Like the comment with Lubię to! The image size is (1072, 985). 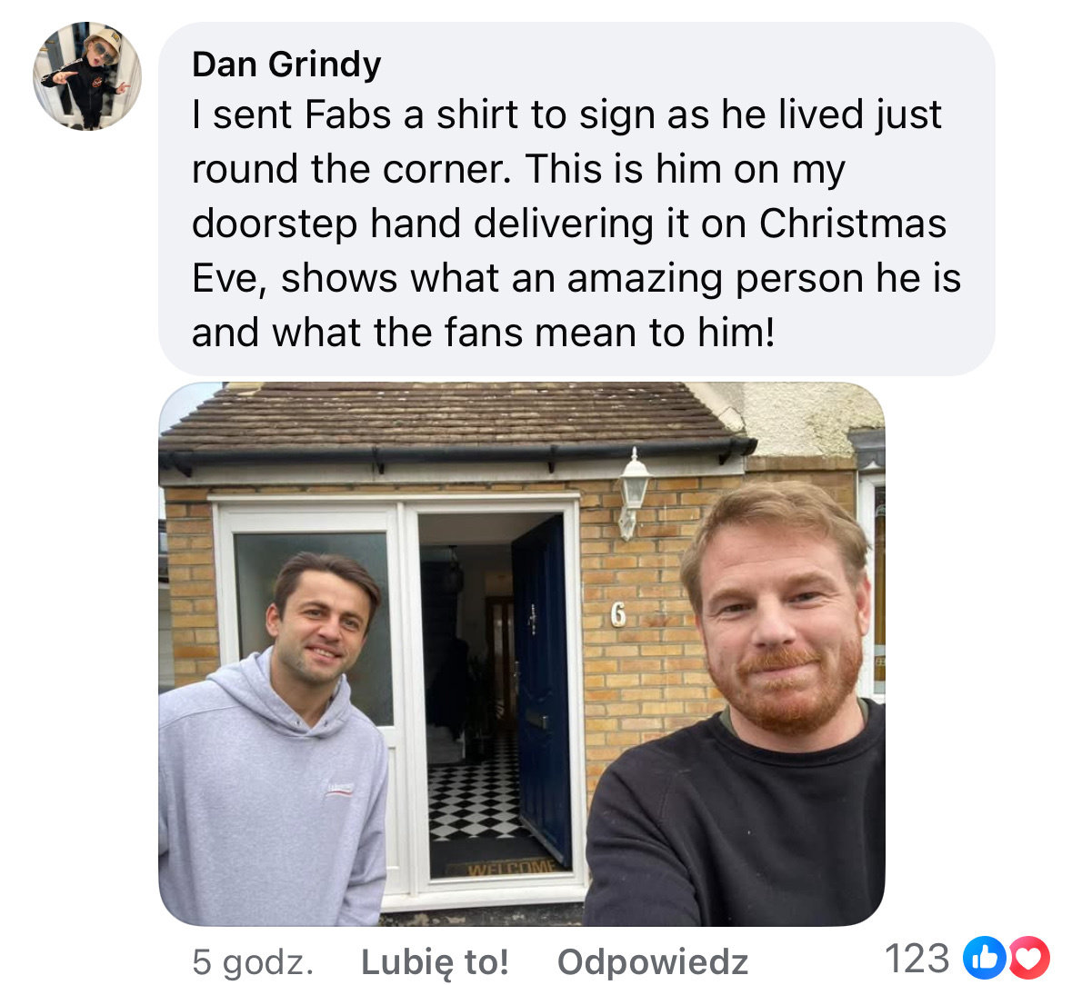(435, 961)
